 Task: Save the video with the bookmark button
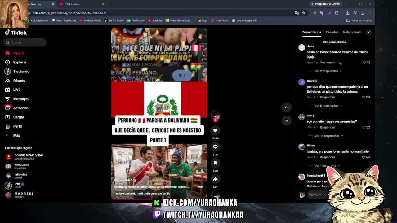click(215, 163)
